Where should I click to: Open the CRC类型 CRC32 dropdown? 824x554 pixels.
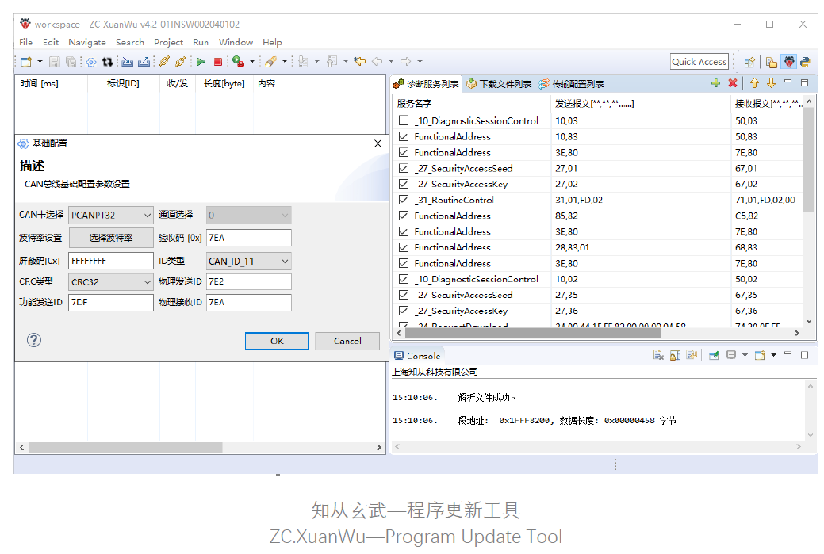pyautogui.click(x=110, y=282)
